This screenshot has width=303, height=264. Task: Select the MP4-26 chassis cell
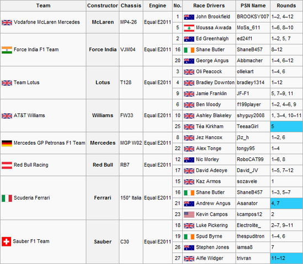point(131,22)
